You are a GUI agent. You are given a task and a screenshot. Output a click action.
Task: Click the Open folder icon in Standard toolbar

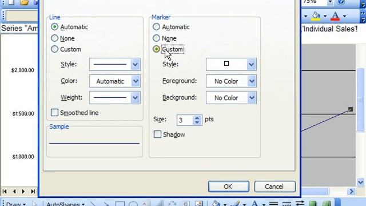point(24,2)
